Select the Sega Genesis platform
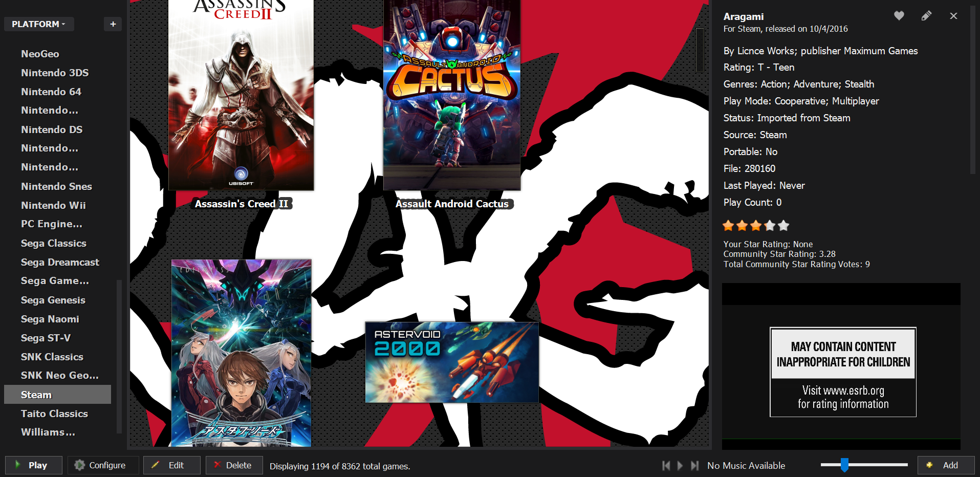 coord(53,300)
